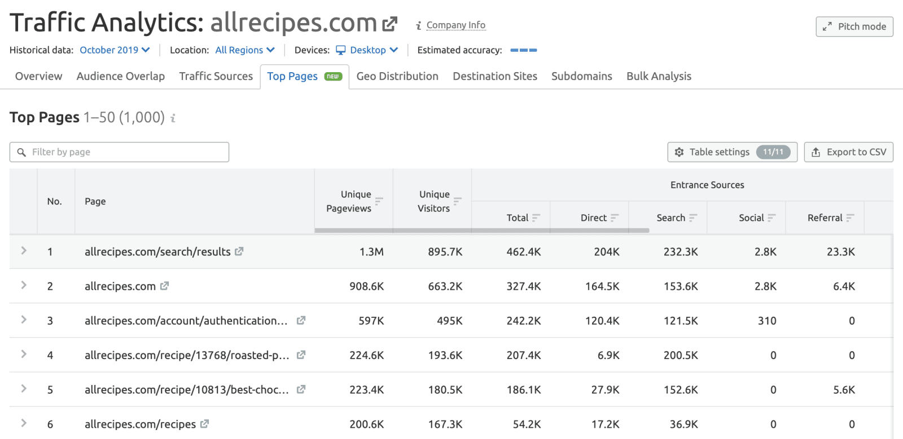The width and height of the screenshot is (903, 439).
Task: Click the allrecipes.com/search/results page text
Action: coord(157,252)
